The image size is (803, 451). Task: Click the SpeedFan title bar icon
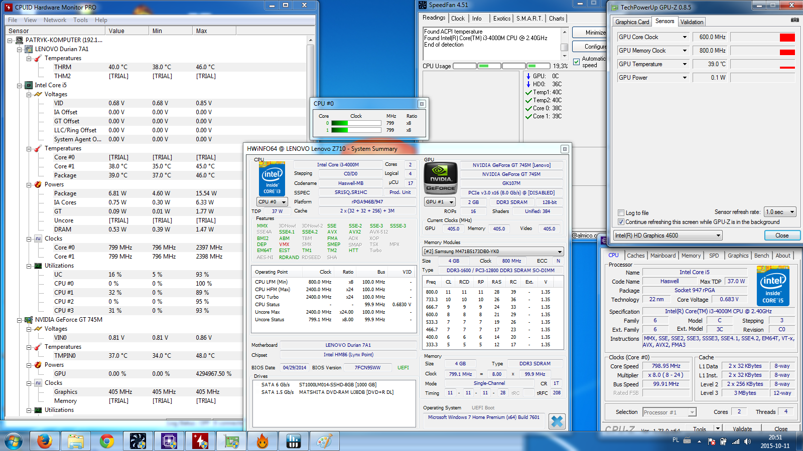(423, 5)
